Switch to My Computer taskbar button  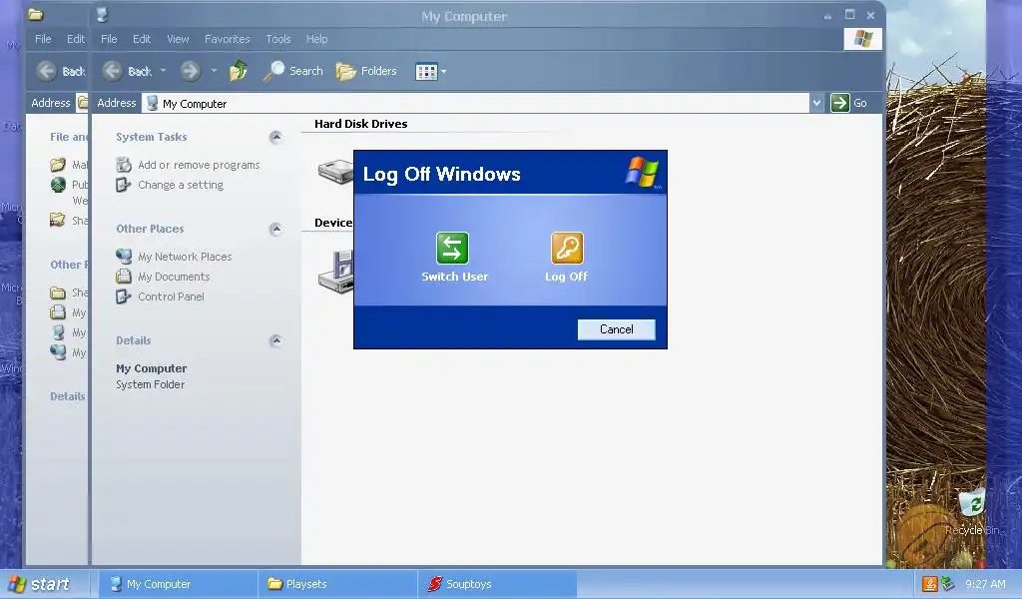coord(178,584)
